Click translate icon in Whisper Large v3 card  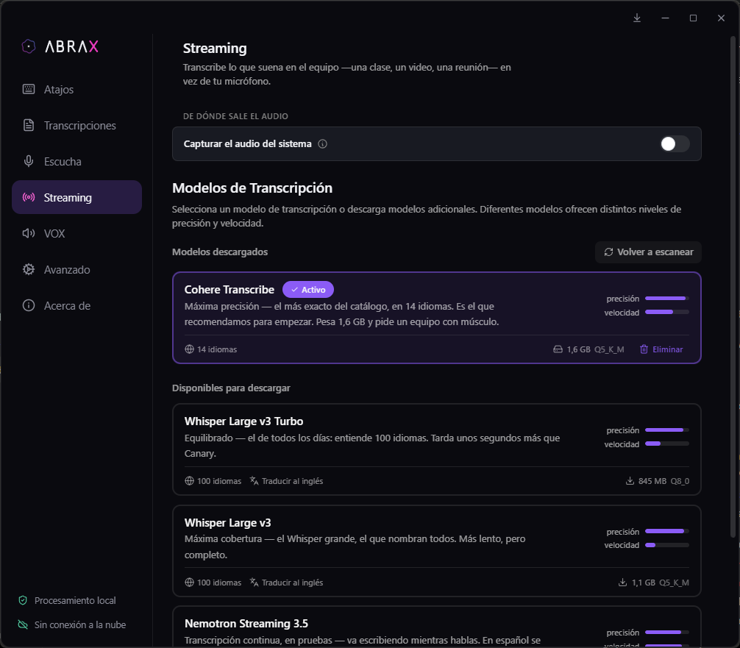click(x=254, y=583)
